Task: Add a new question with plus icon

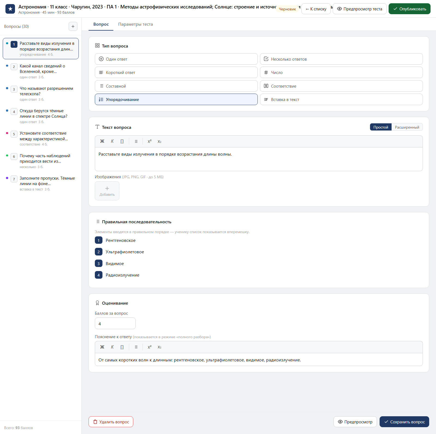Action: 73,26
